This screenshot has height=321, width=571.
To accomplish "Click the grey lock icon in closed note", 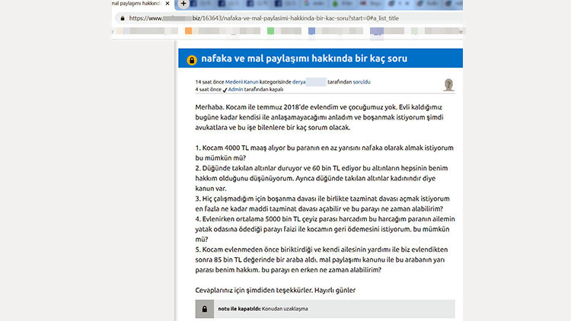I will click(x=204, y=309).
